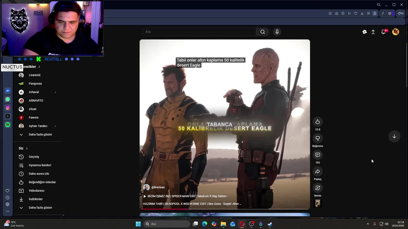Open Opera easy setup sliders icon

(x=368, y=13)
